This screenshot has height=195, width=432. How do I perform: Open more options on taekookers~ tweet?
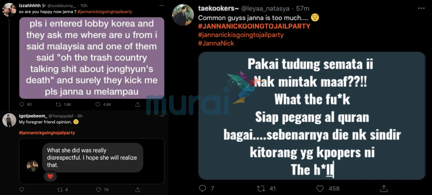pyautogui.click(x=421, y=9)
